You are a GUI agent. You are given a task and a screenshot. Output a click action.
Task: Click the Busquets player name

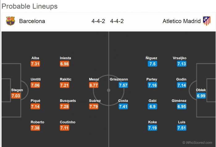pos(68,101)
